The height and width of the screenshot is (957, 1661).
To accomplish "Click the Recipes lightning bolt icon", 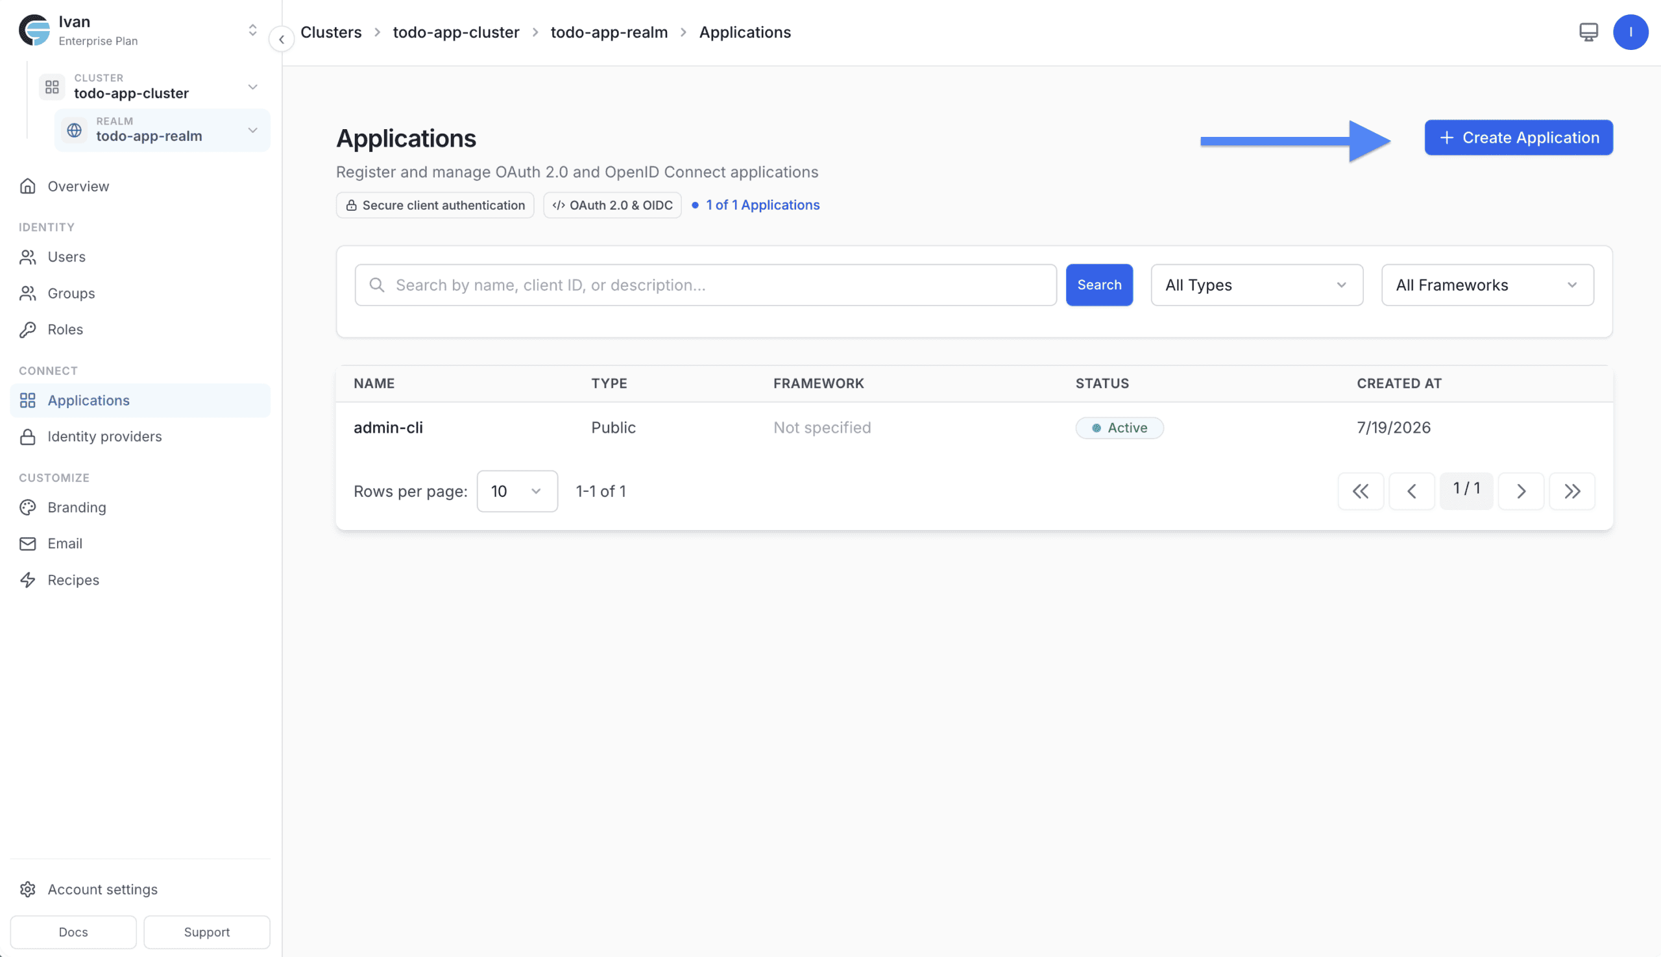I will point(28,580).
